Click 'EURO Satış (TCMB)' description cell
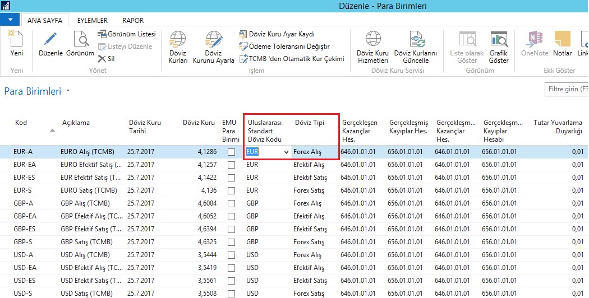 (89, 190)
